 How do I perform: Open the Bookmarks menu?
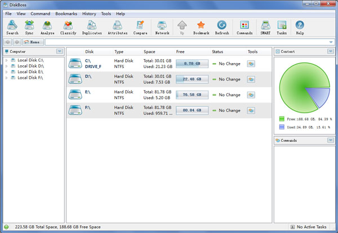pyautogui.click(x=66, y=13)
